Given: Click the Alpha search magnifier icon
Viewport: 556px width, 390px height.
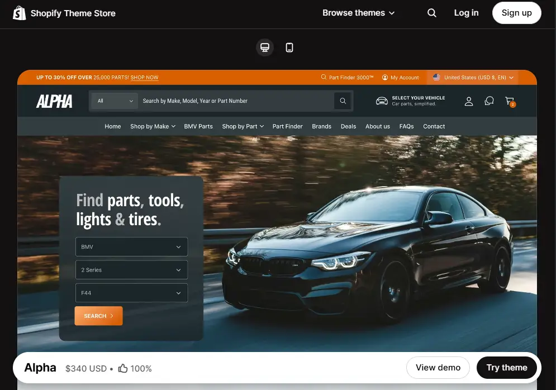Looking at the screenshot, I should 343,101.
